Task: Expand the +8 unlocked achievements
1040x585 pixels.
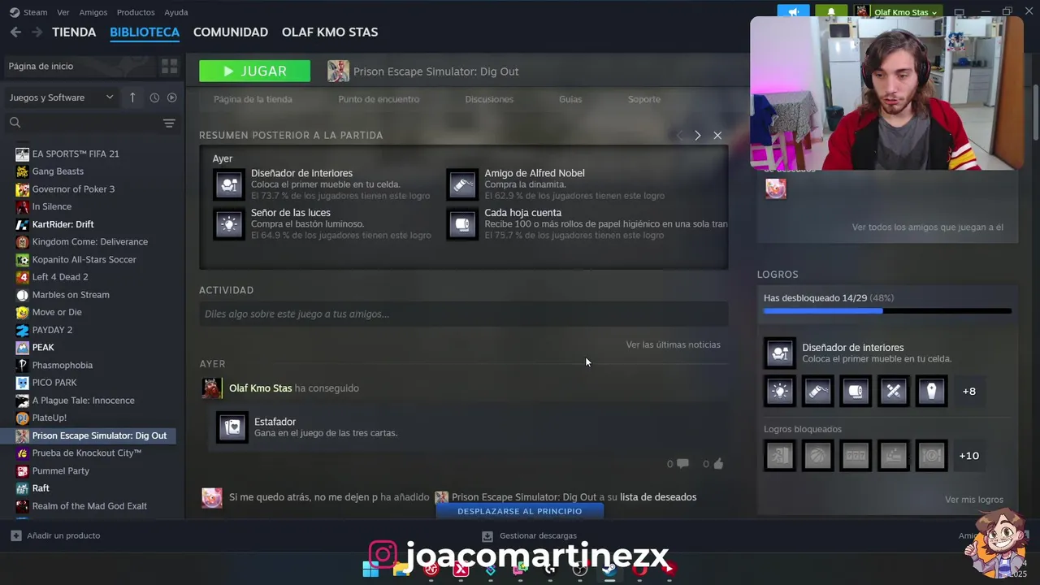Action: pyautogui.click(x=968, y=391)
